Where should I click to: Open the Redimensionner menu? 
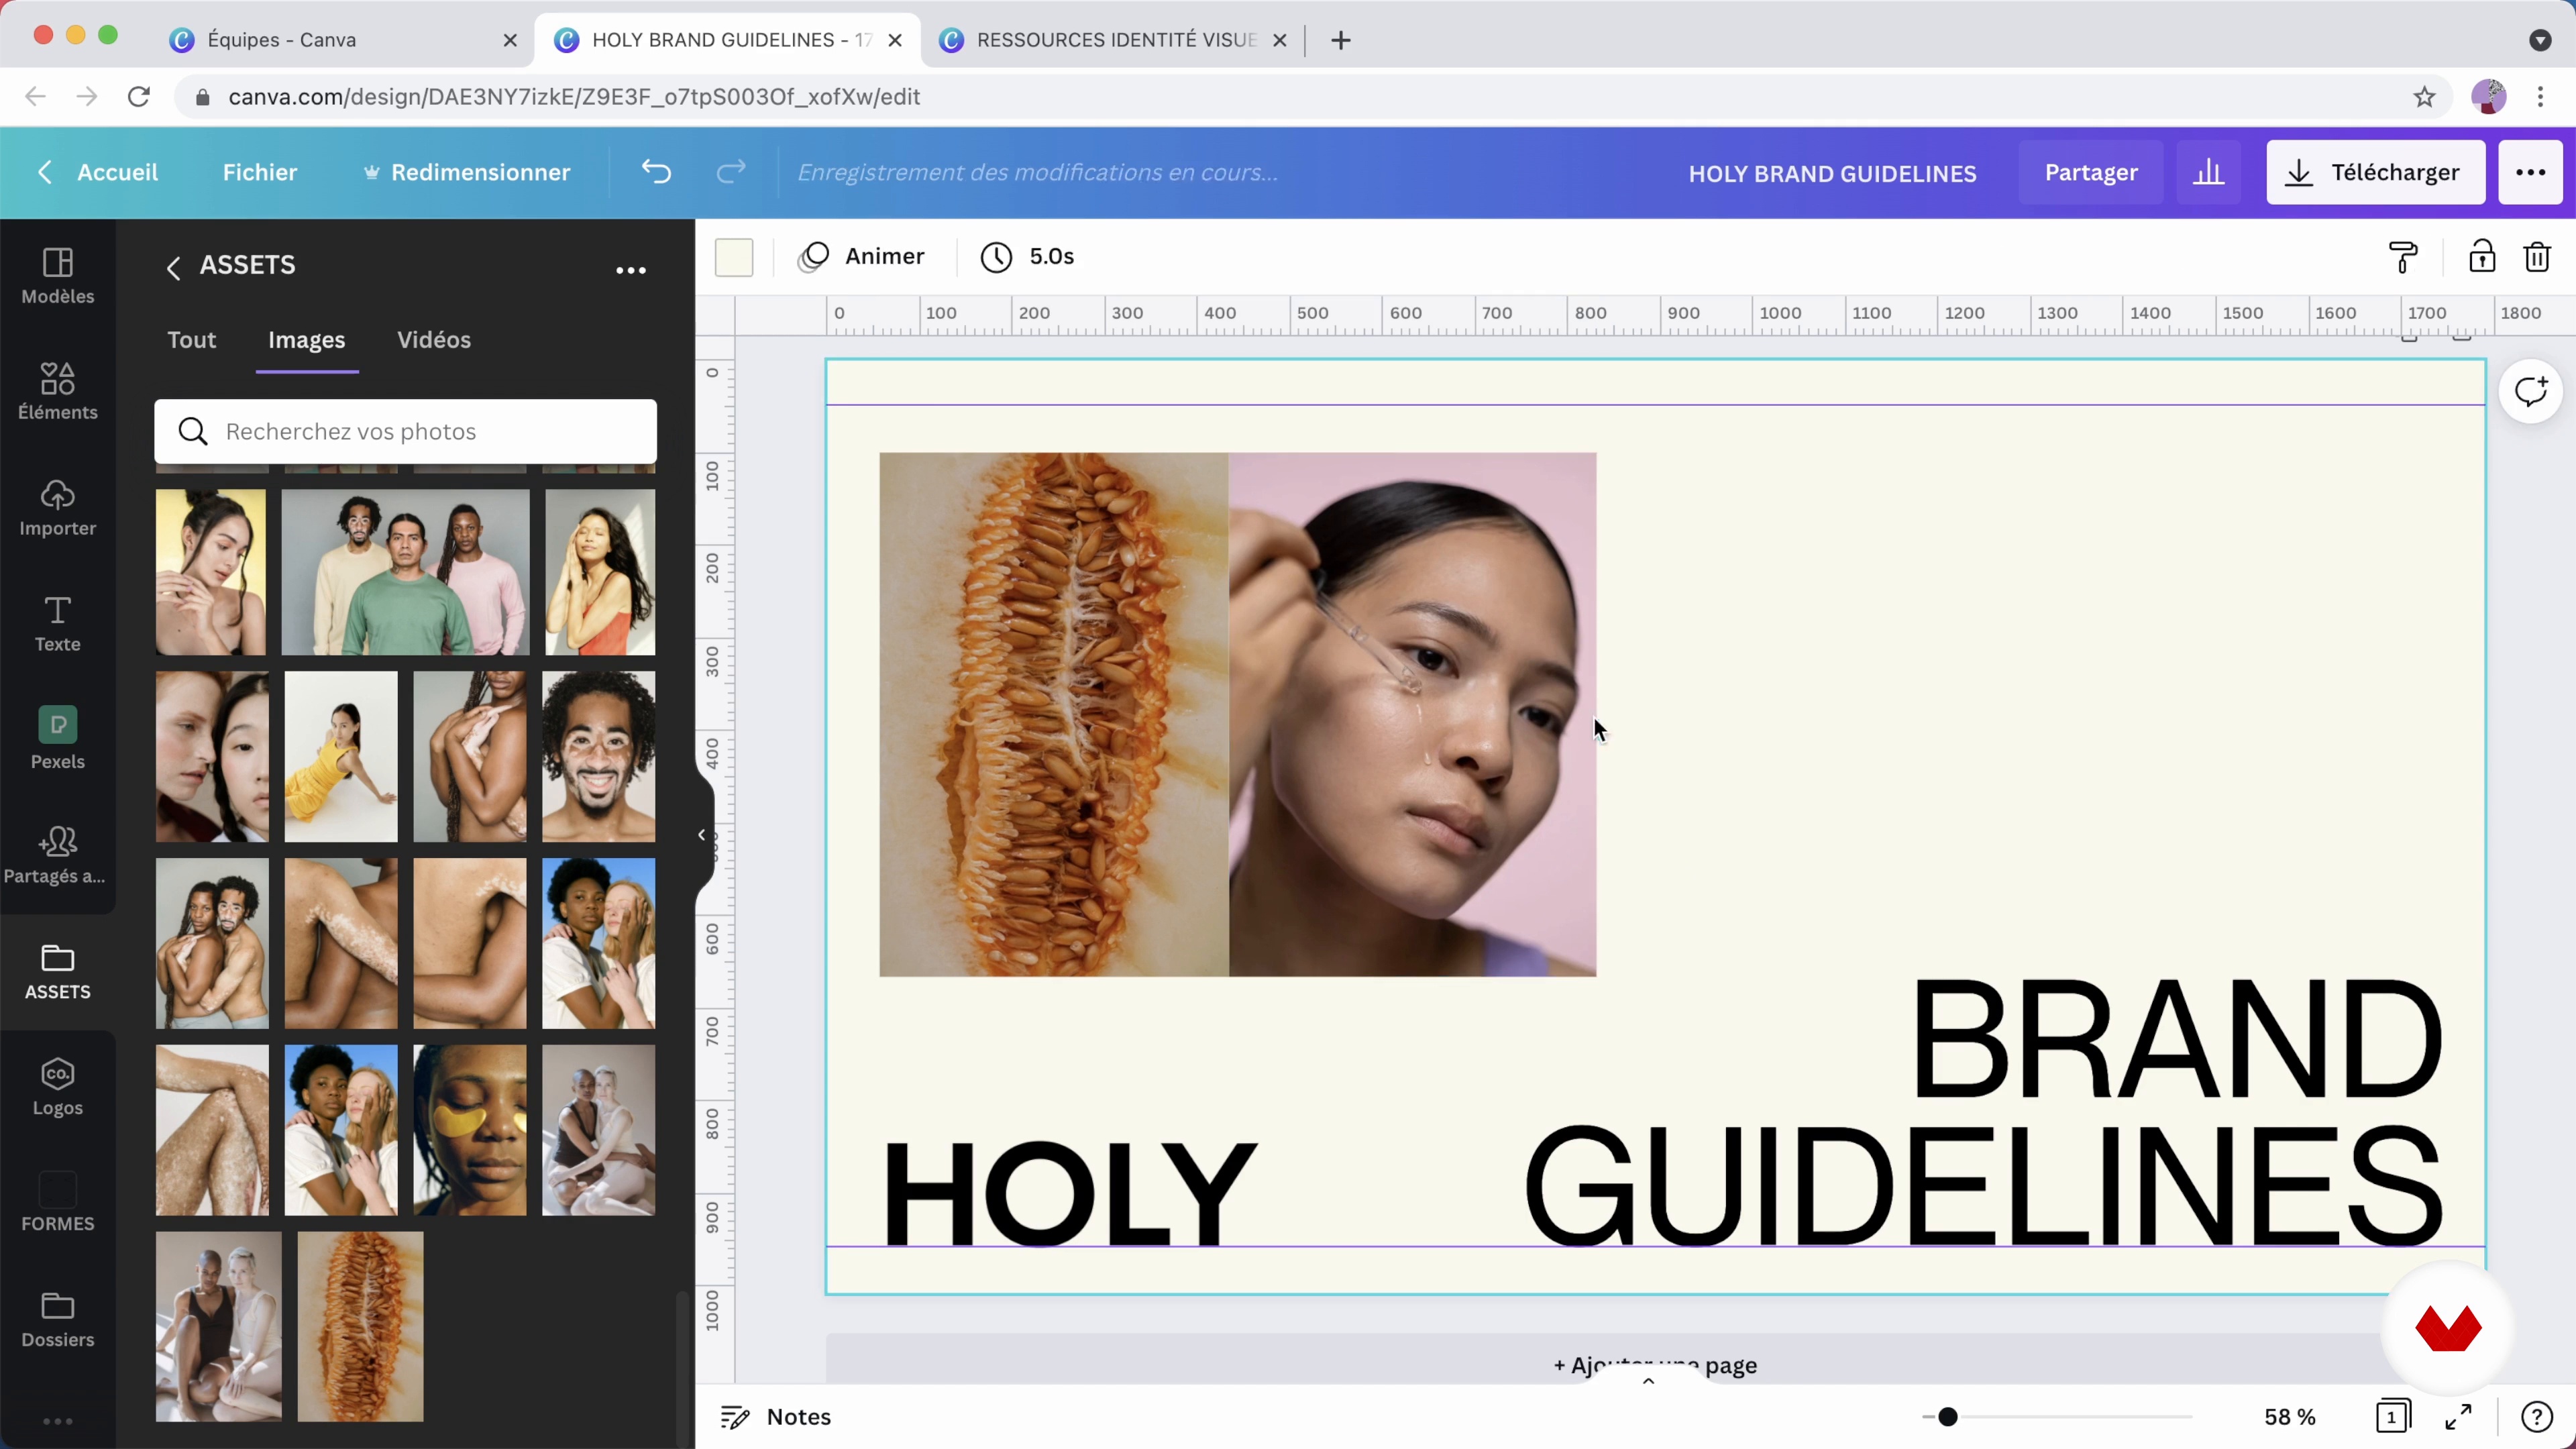tap(467, 172)
